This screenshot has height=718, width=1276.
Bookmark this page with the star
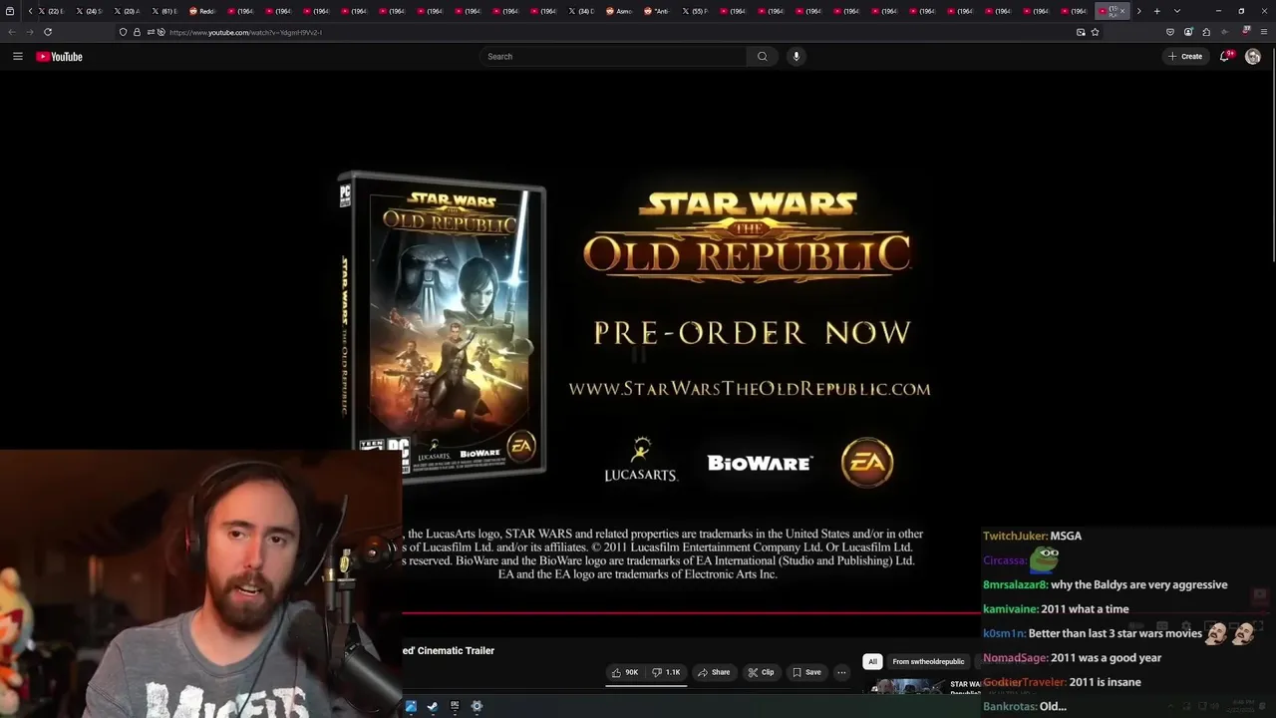(x=1095, y=32)
